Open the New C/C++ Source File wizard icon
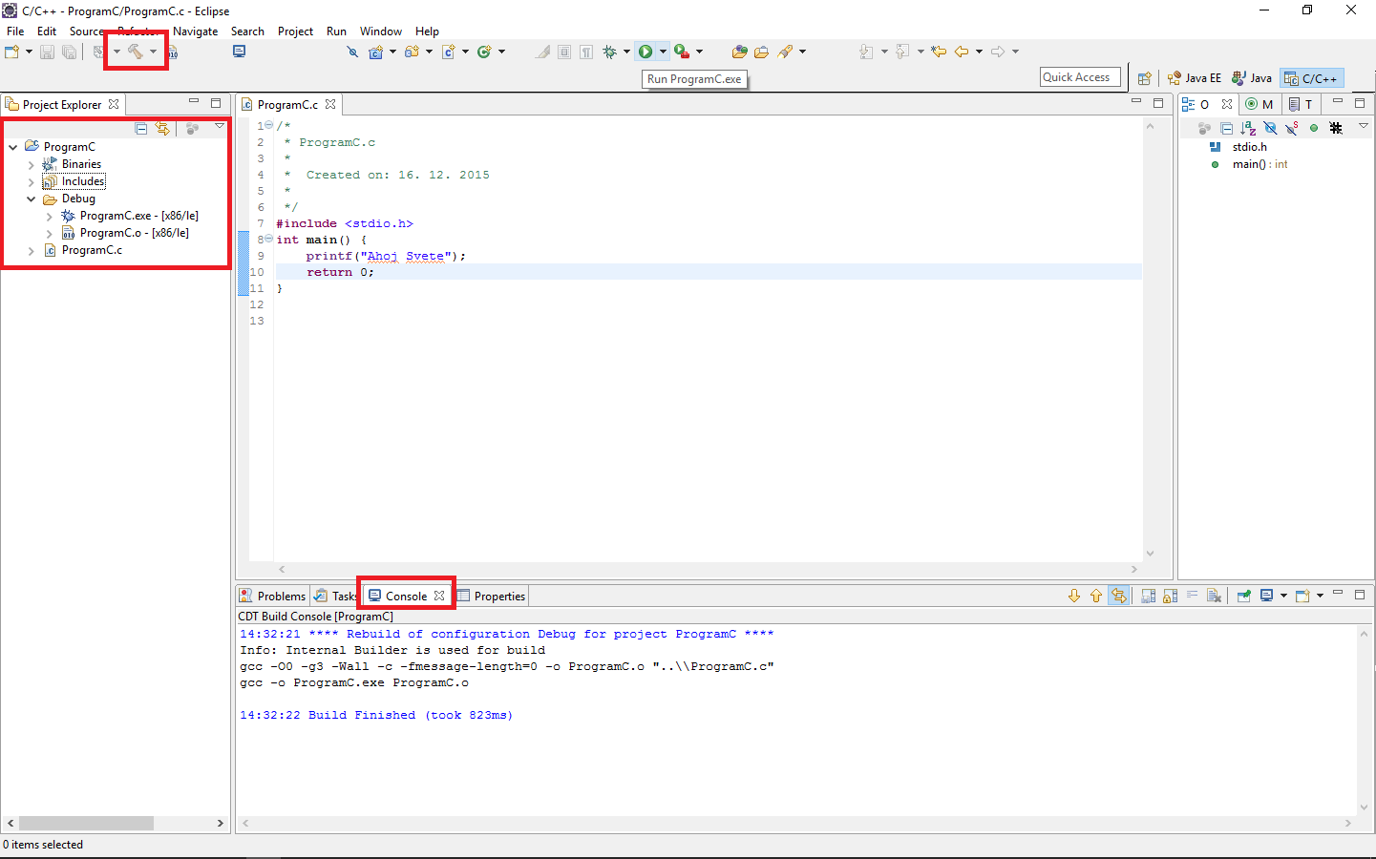The width and height of the screenshot is (1376, 859). (x=450, y=52)
